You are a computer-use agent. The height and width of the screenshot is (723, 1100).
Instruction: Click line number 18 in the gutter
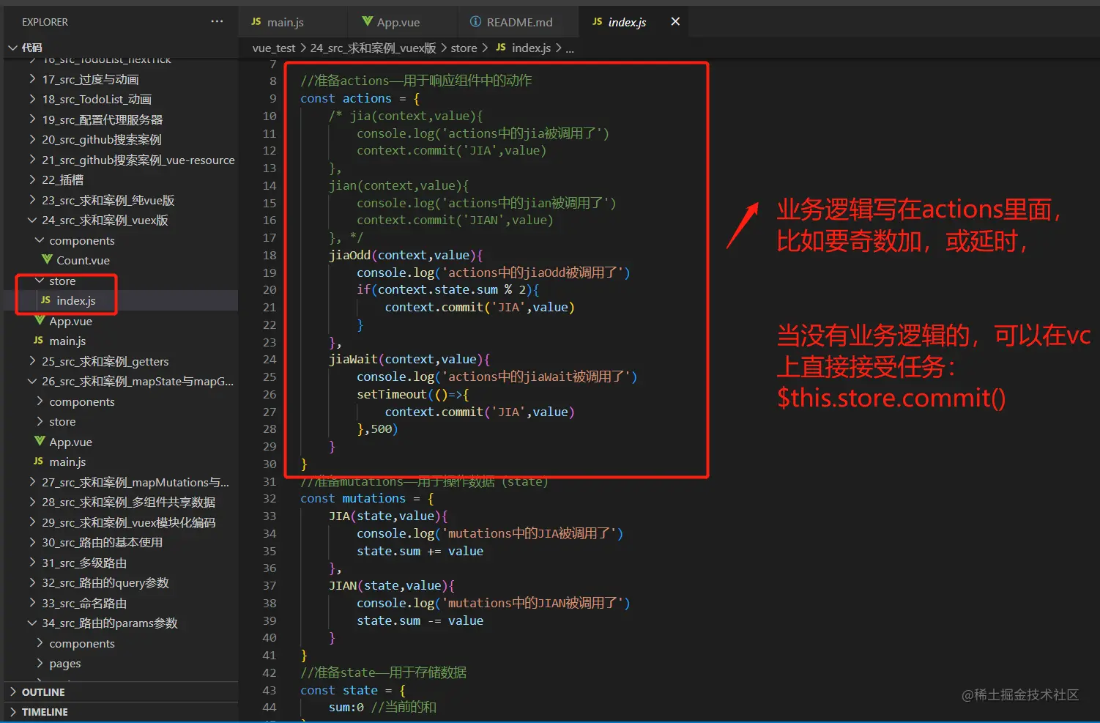270,255
